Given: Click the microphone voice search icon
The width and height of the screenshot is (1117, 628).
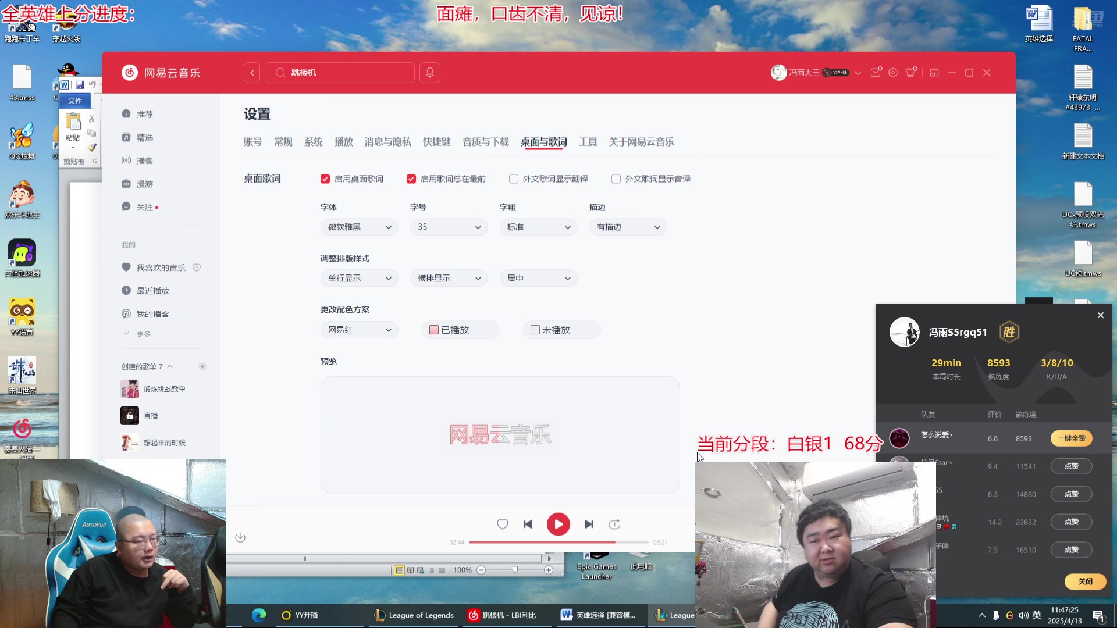Looking at the screenshot, I should point(430,73).
